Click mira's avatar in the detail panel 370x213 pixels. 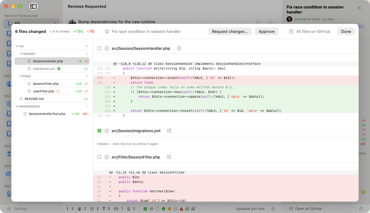coord(289,19)
